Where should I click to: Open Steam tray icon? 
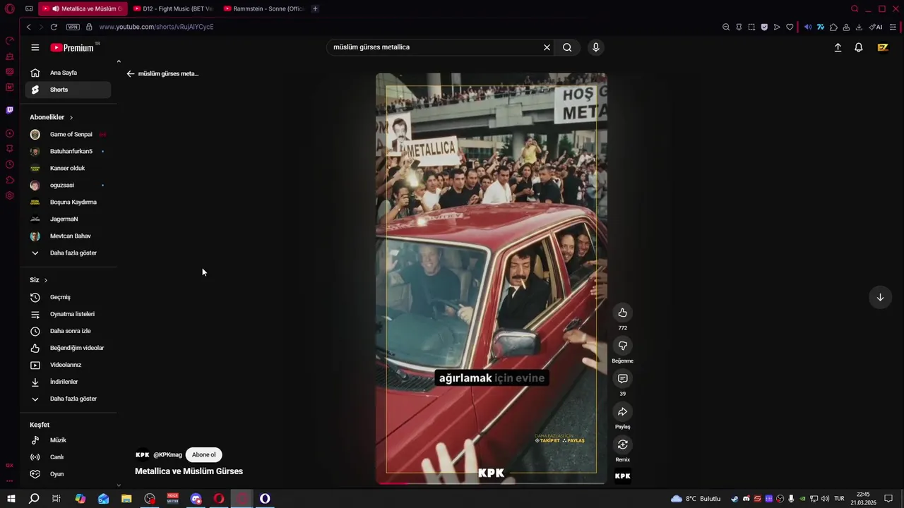point(734,499)
